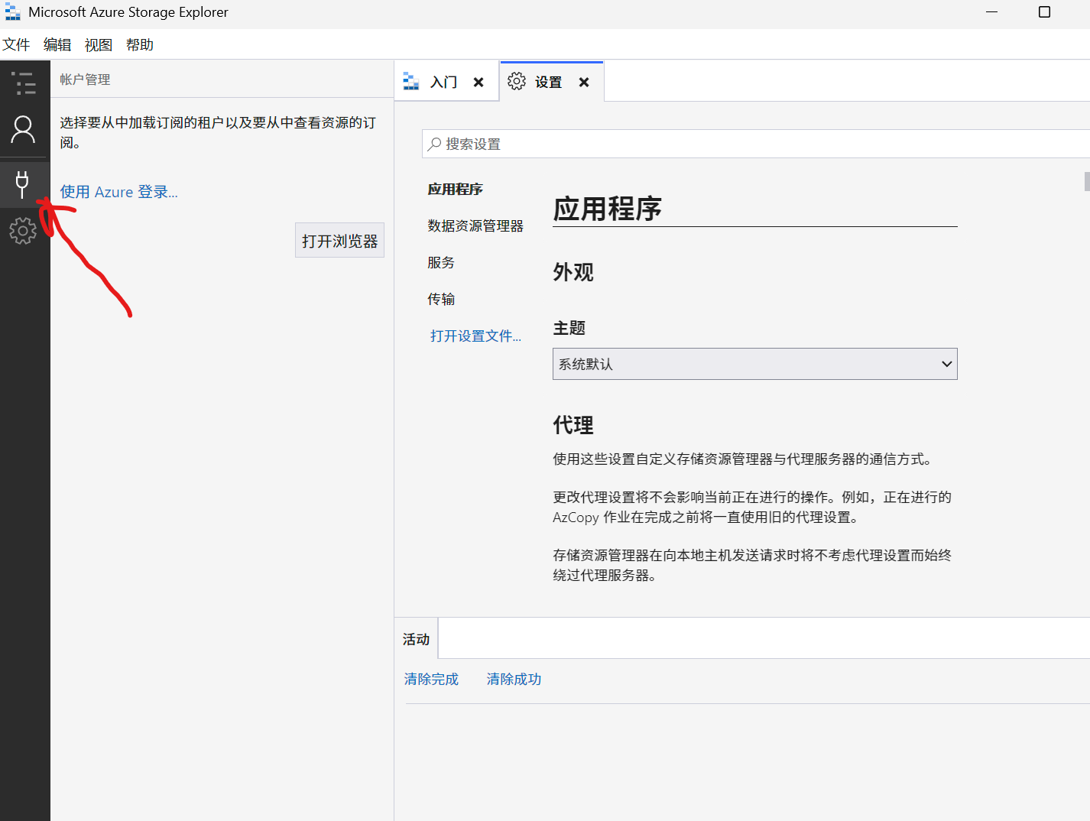Click the gear icon on 设置 tab
The image size is (1090, 821).
click(517, 82)
